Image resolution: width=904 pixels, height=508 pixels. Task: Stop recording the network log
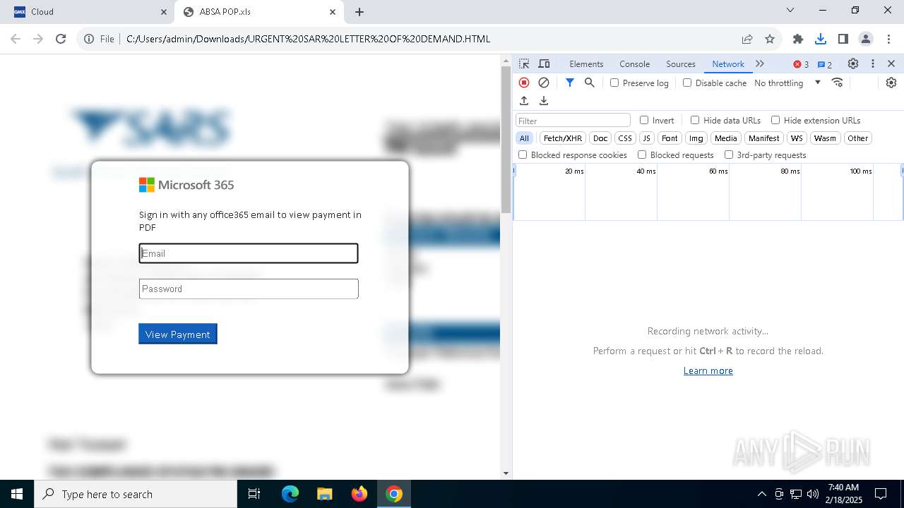point(524,83)
